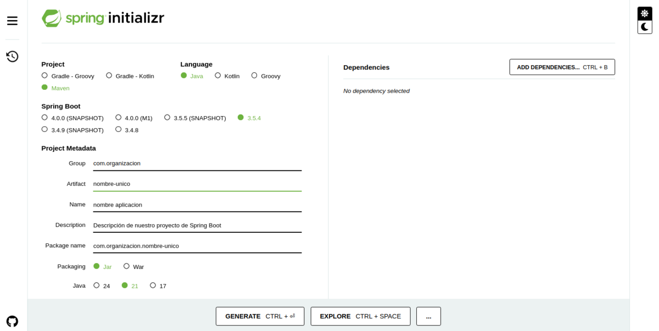
Task: Click the Dependencies heading
Action: [366, 67]
